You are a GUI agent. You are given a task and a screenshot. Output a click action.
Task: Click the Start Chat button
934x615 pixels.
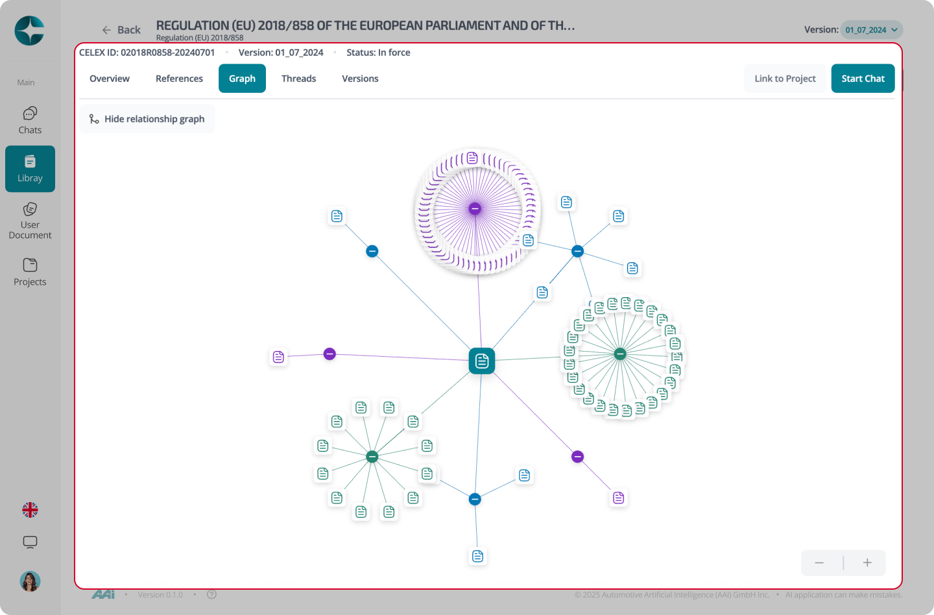pyautogui.click(x=863, y=78)
